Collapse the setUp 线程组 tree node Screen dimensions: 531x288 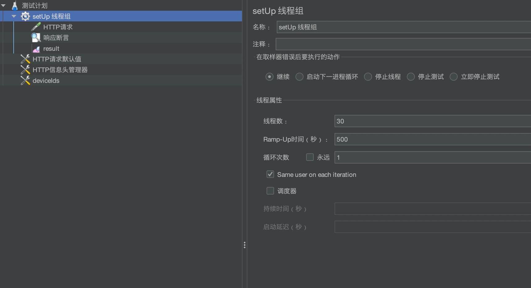(x=14, y=16)
